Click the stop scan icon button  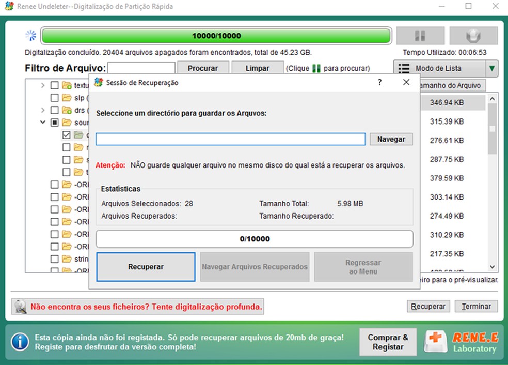(473, 36)
